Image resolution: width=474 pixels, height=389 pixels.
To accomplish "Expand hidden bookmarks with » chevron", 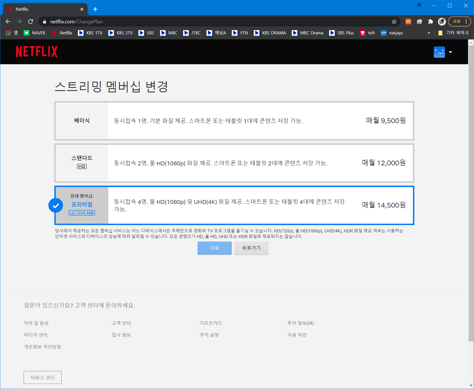I will tap(429, 33).
